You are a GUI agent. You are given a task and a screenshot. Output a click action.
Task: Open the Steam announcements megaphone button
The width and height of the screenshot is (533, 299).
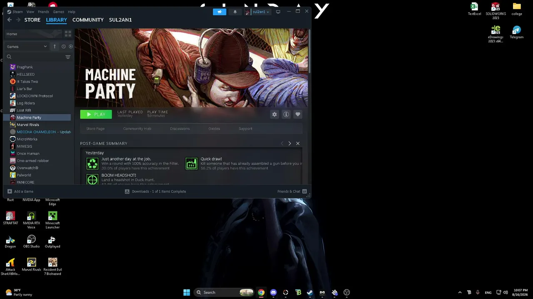(x=219, y=12)
